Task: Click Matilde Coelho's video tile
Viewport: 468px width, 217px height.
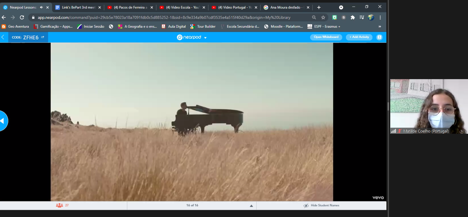Action: [429, 106]
